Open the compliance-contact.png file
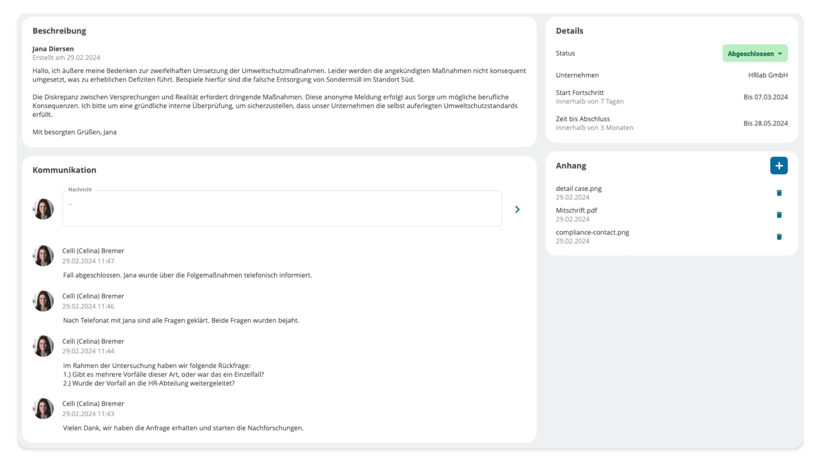The height and width of the screenshot is (462, 821). (592, 232)
